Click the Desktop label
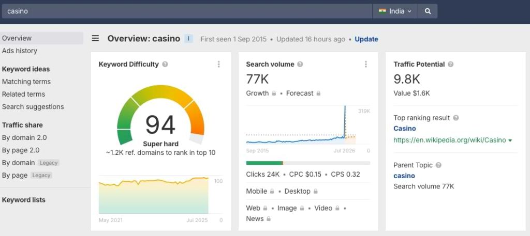 tap(297, 191)
